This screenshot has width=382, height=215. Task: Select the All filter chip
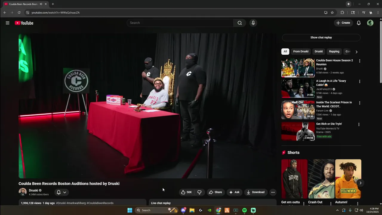[x=285, y=51]
